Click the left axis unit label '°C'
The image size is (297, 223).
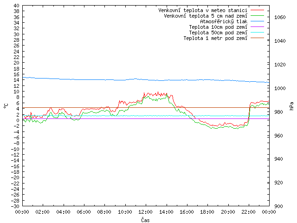click(6, 106)
